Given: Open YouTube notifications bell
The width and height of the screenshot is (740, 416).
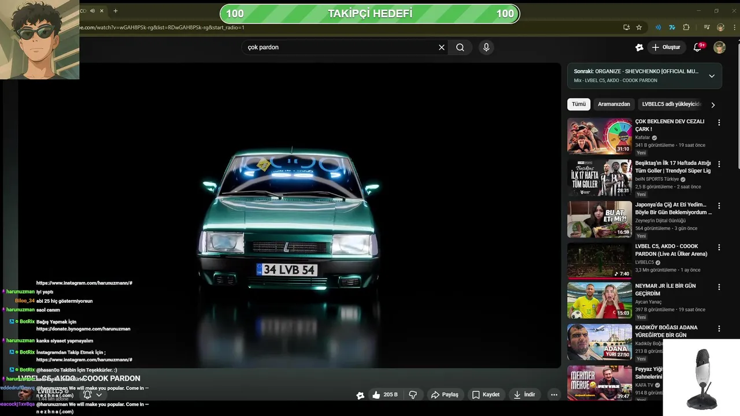Looking at the screenshot, I should tap(698, 47).
